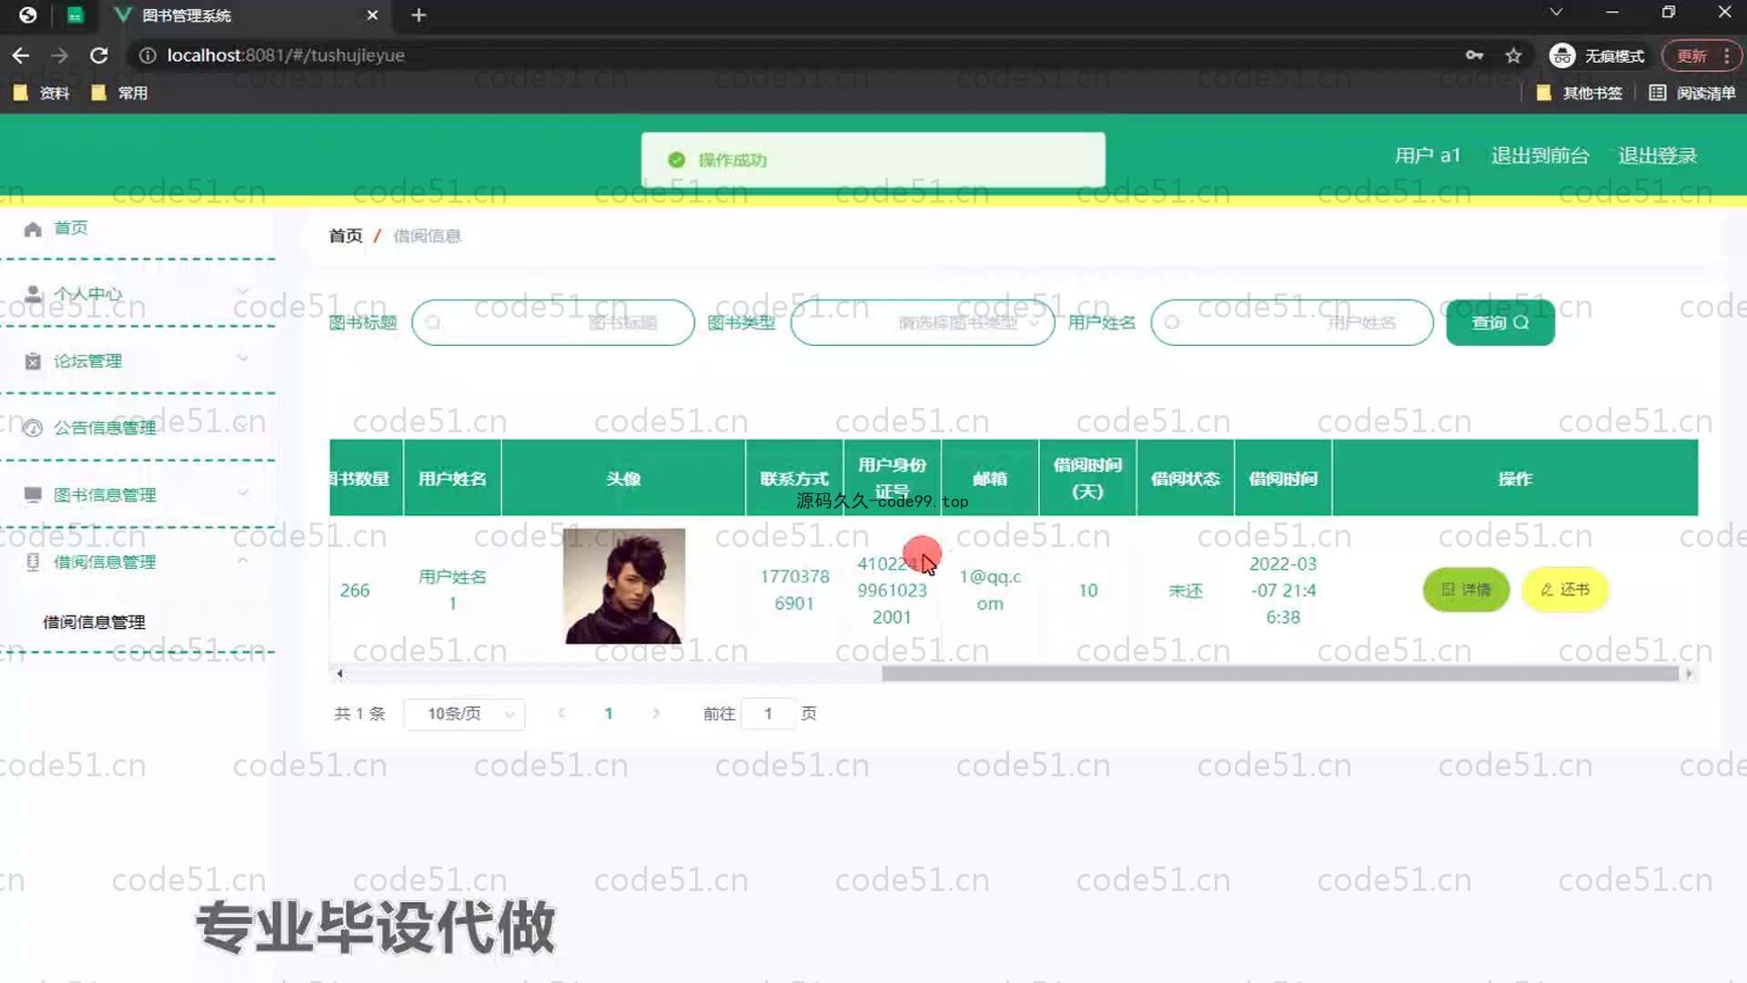Click the 个人中心 person icon
The width and height of the screenshot is (1747, 983).
[33, 294]
